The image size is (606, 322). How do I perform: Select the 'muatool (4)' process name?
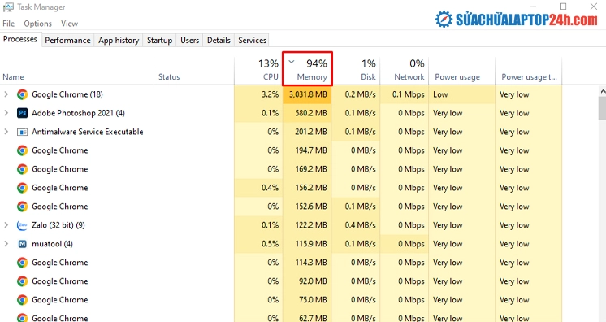[52, 244]
